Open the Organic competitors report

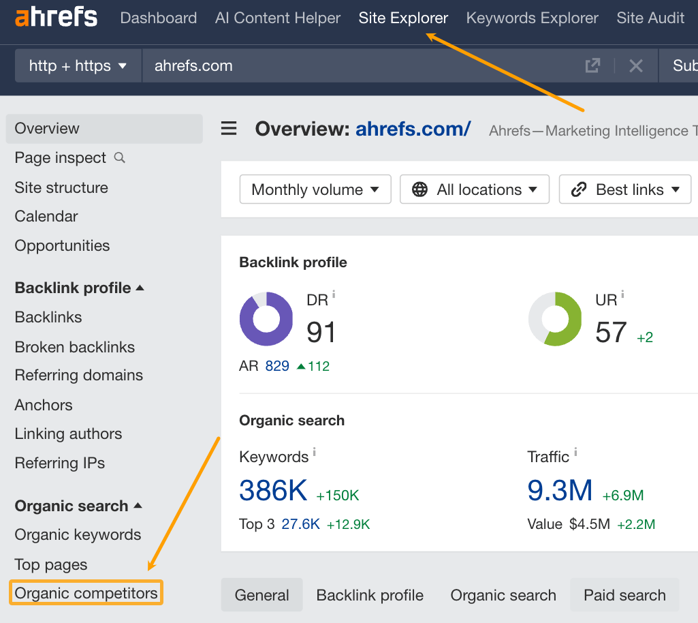[86, 593]
